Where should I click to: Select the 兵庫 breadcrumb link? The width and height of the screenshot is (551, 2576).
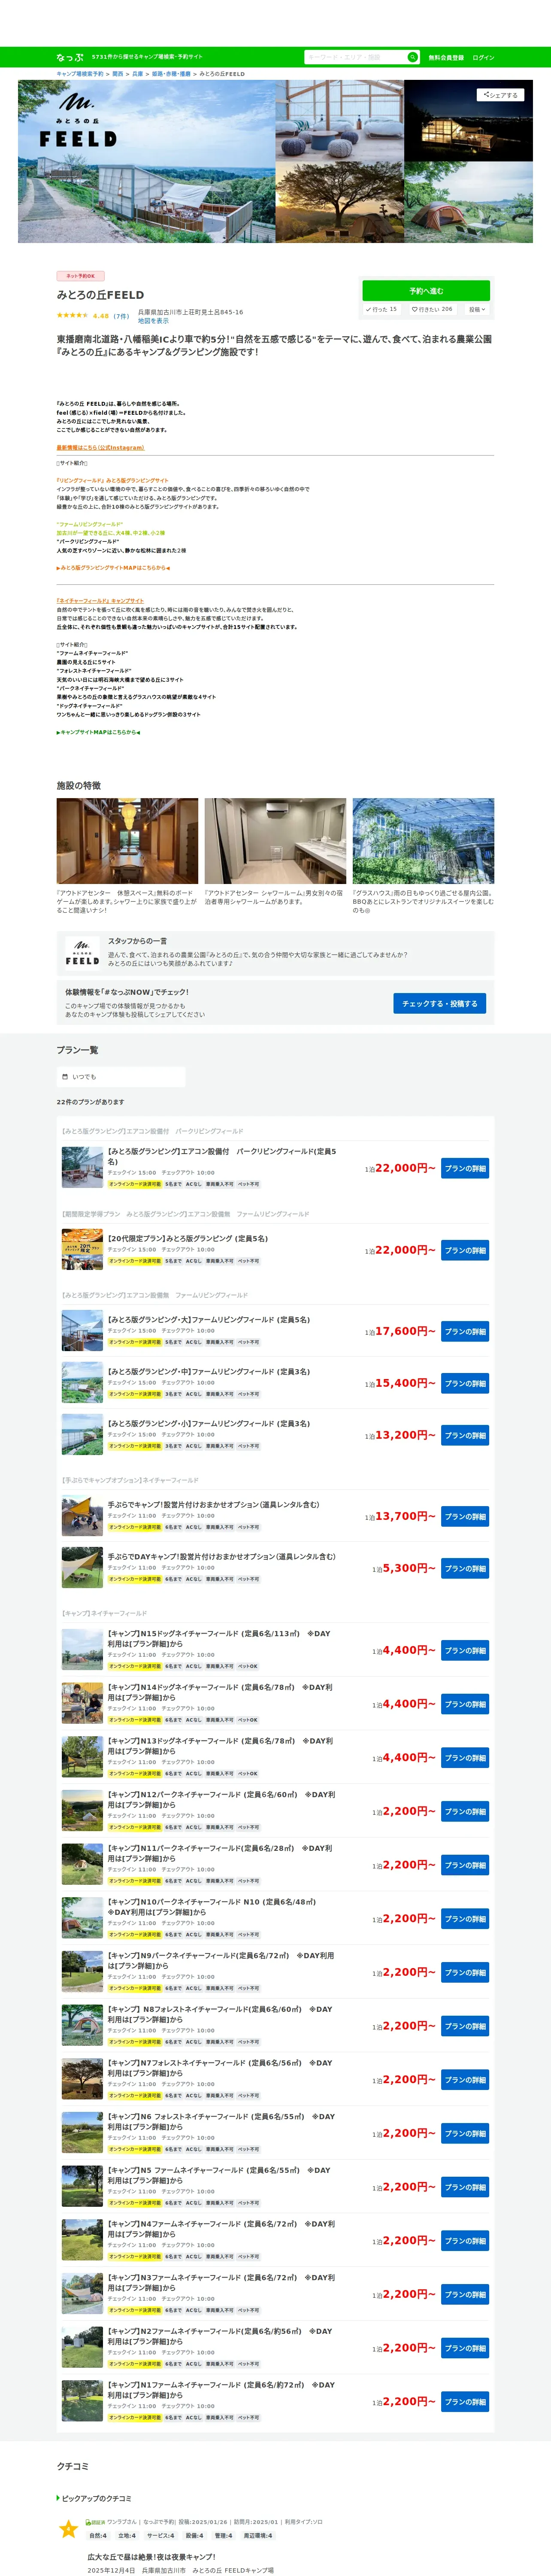pyautogui.click(x=138, y=74)
